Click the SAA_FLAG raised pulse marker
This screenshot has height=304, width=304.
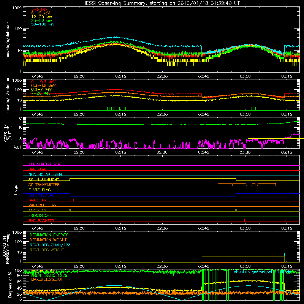coord(75,200)
